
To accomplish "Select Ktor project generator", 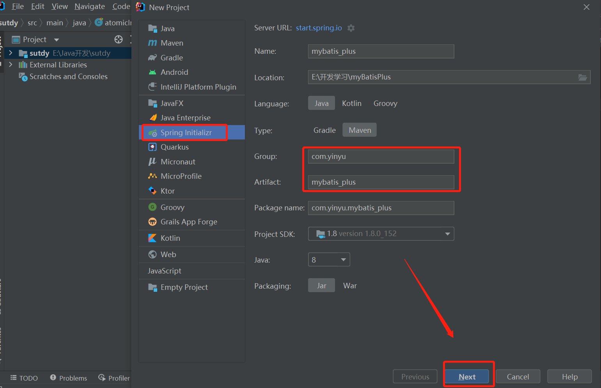I will 192,191.
